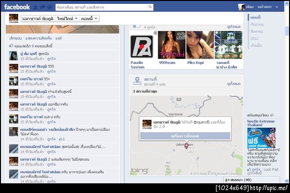The width and height of the screenshot is (290, 193).
Task: Open messages icon in top bar
Action: click(43, 7)
